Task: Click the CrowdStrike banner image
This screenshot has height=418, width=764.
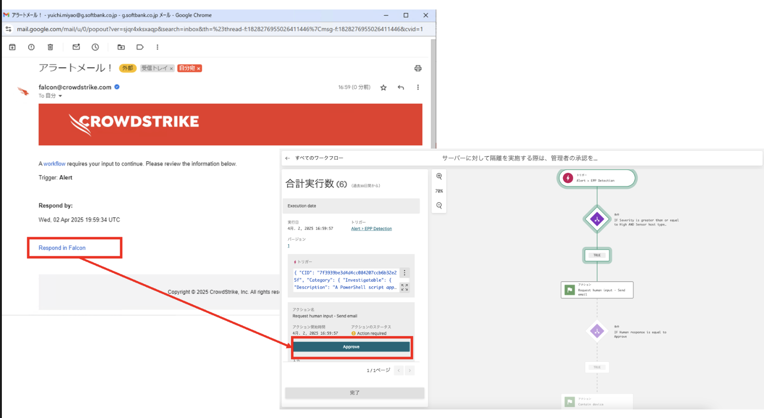Action: click(x=230, y=124)
